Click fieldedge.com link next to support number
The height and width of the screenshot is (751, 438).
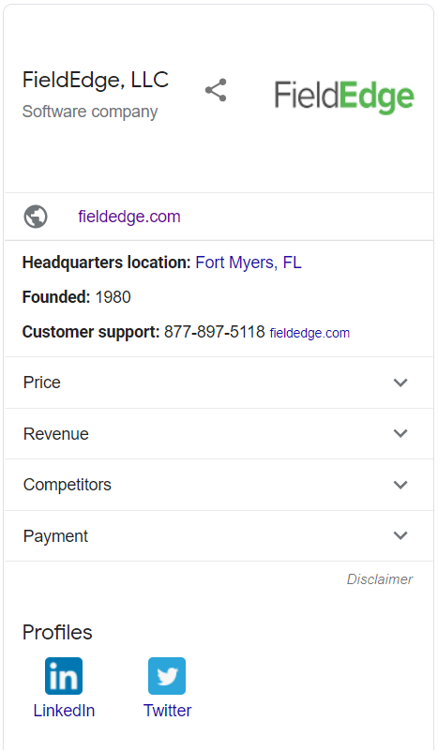click(310, 333)
